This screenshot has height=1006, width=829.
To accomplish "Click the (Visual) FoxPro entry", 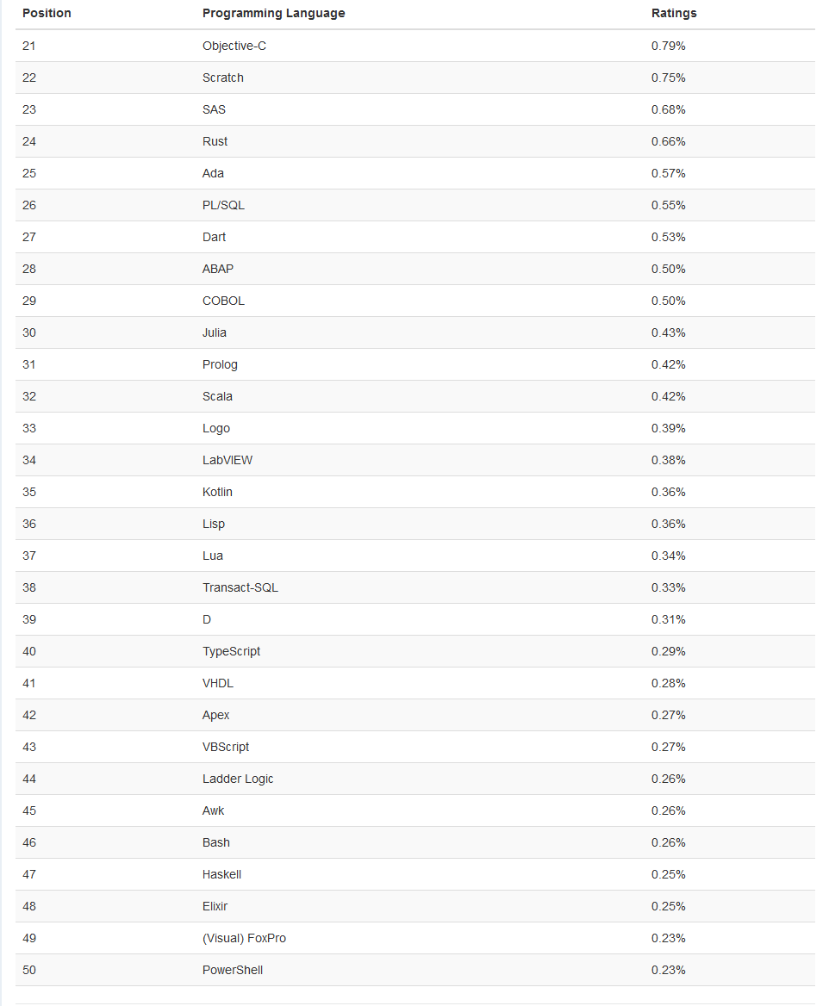I will tap(244, 938).
